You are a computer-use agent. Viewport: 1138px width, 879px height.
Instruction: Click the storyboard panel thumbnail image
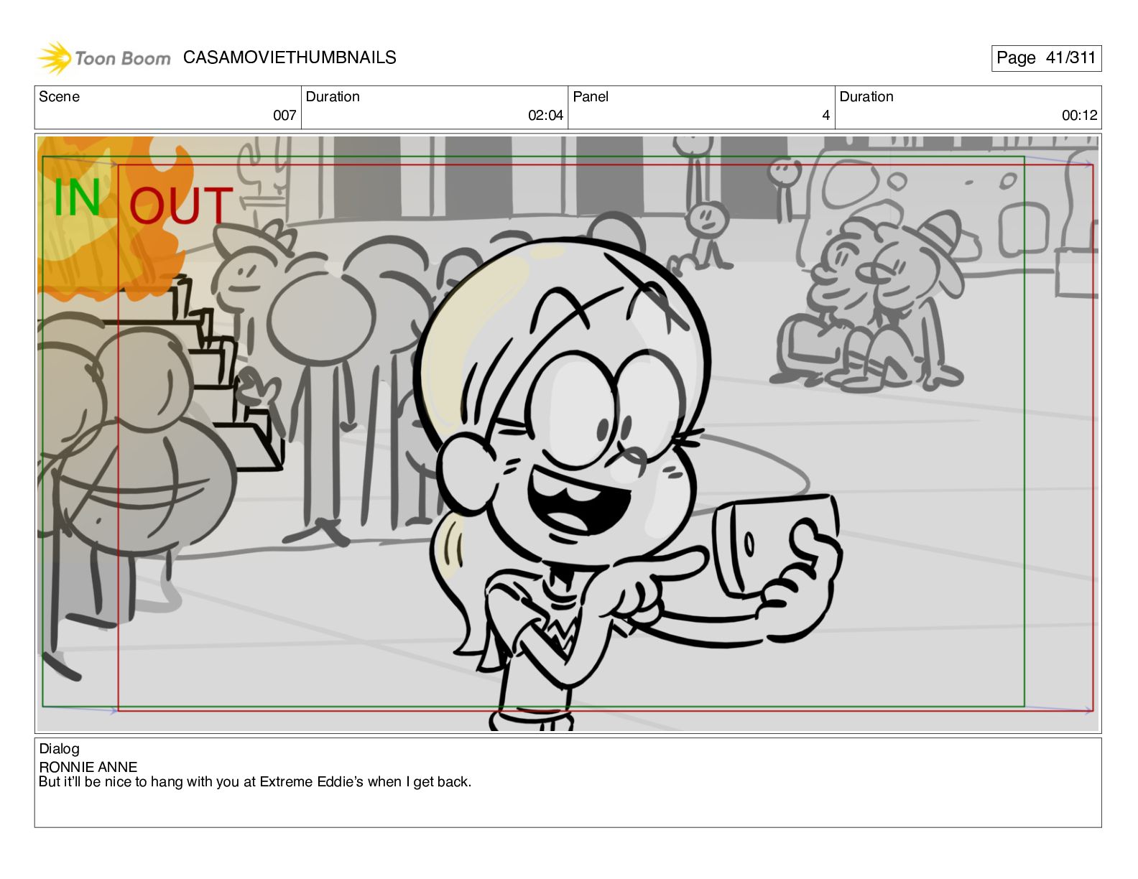point(568,434)
